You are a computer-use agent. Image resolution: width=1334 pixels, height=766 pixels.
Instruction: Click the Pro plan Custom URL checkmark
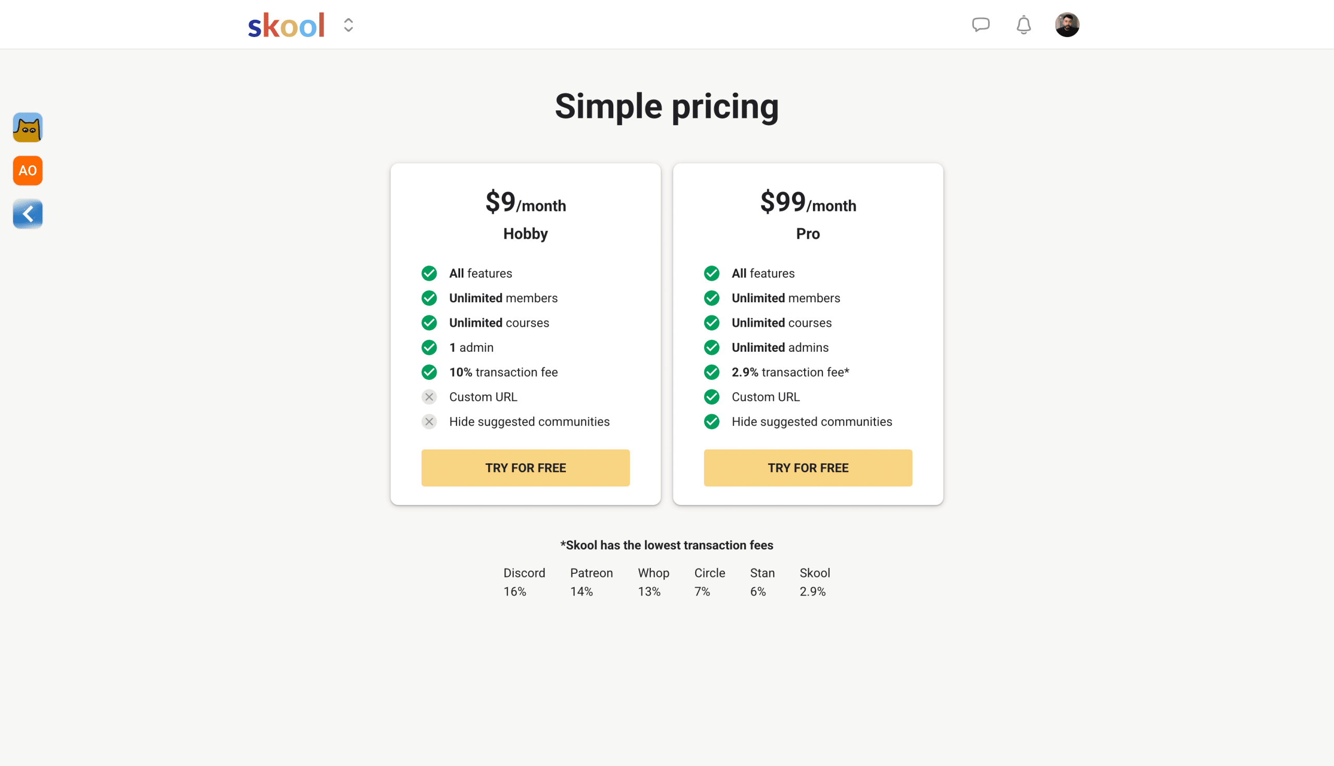712,397
